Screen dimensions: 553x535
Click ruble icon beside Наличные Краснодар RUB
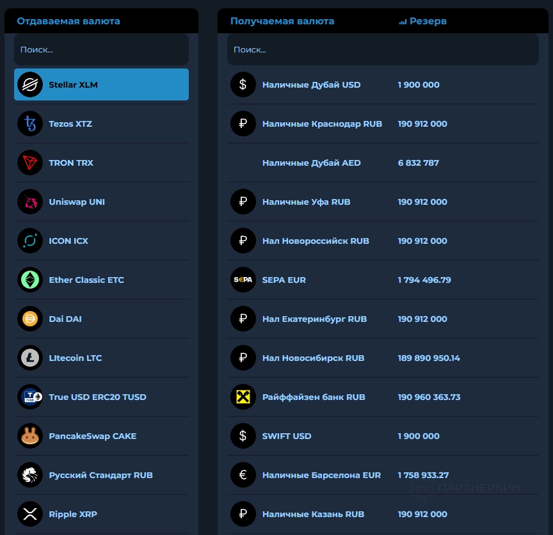point(243,124)
